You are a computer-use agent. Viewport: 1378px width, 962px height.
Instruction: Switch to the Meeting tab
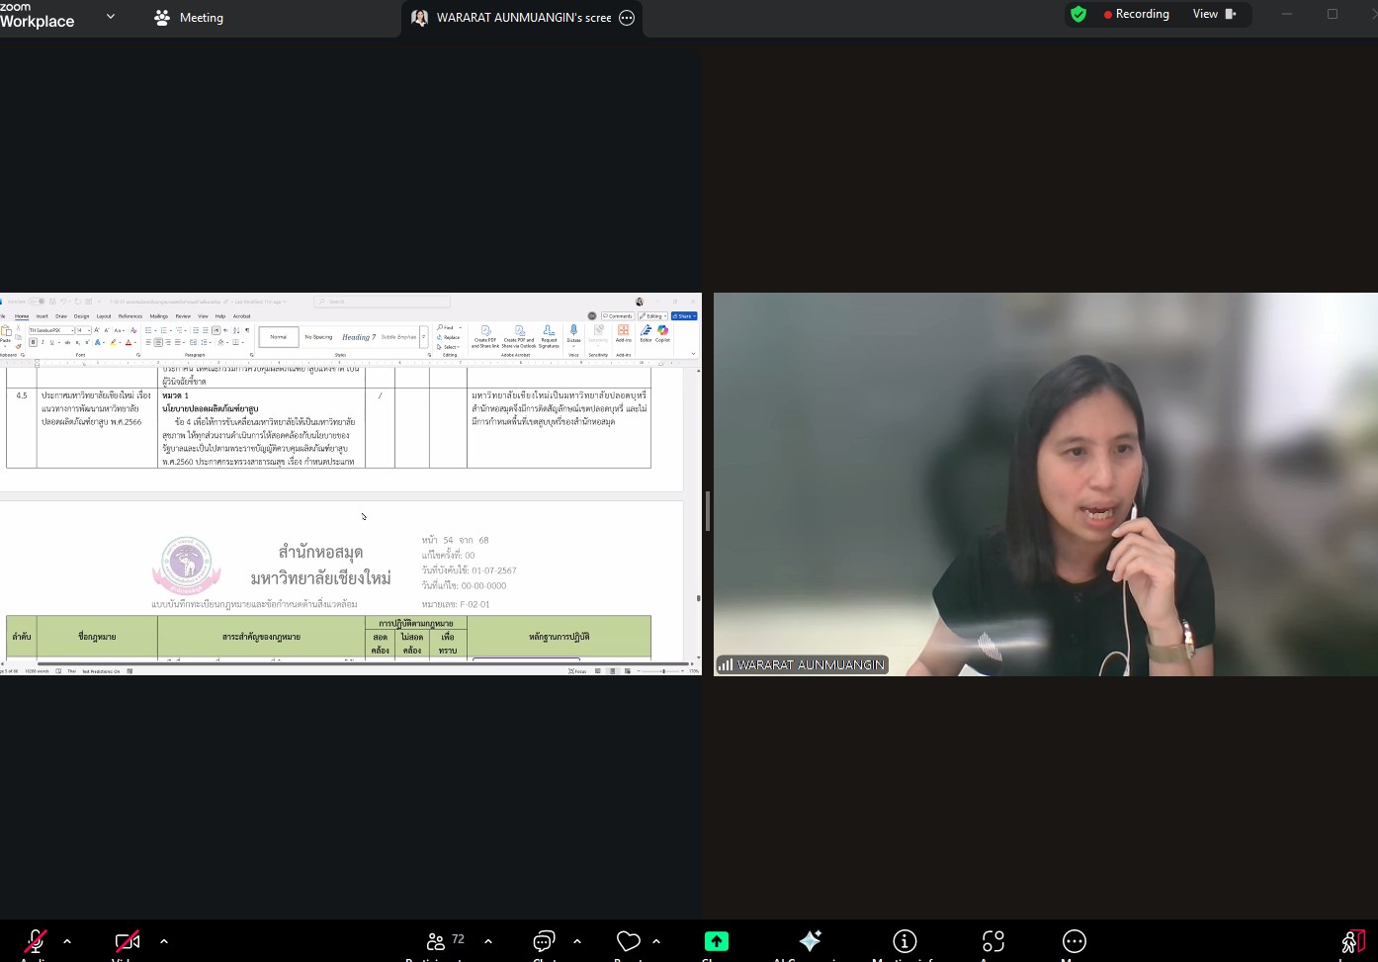[x=189, y=18]
